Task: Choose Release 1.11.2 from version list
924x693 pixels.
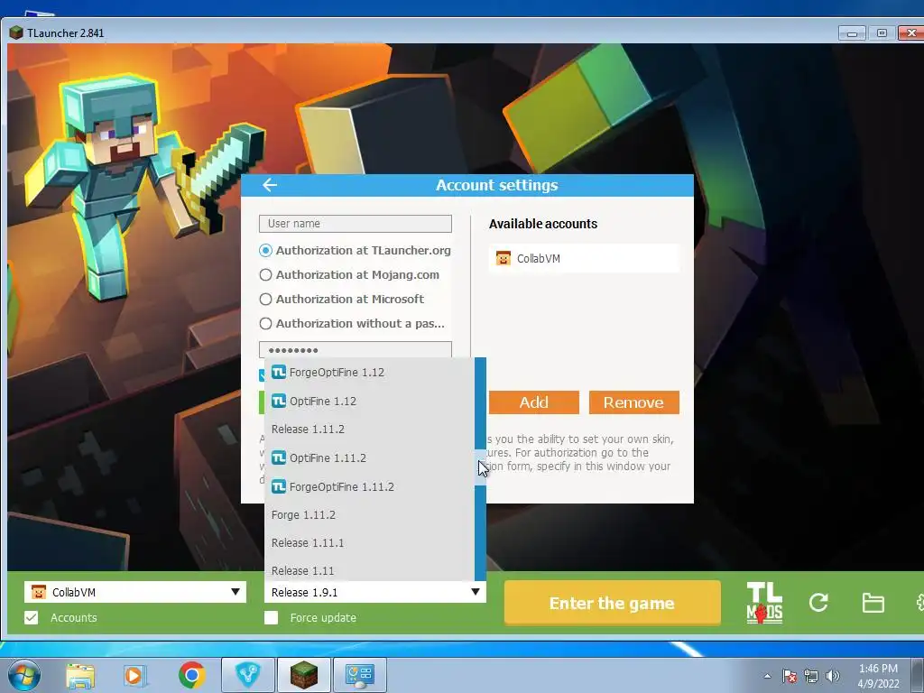Action: point(369,429)
